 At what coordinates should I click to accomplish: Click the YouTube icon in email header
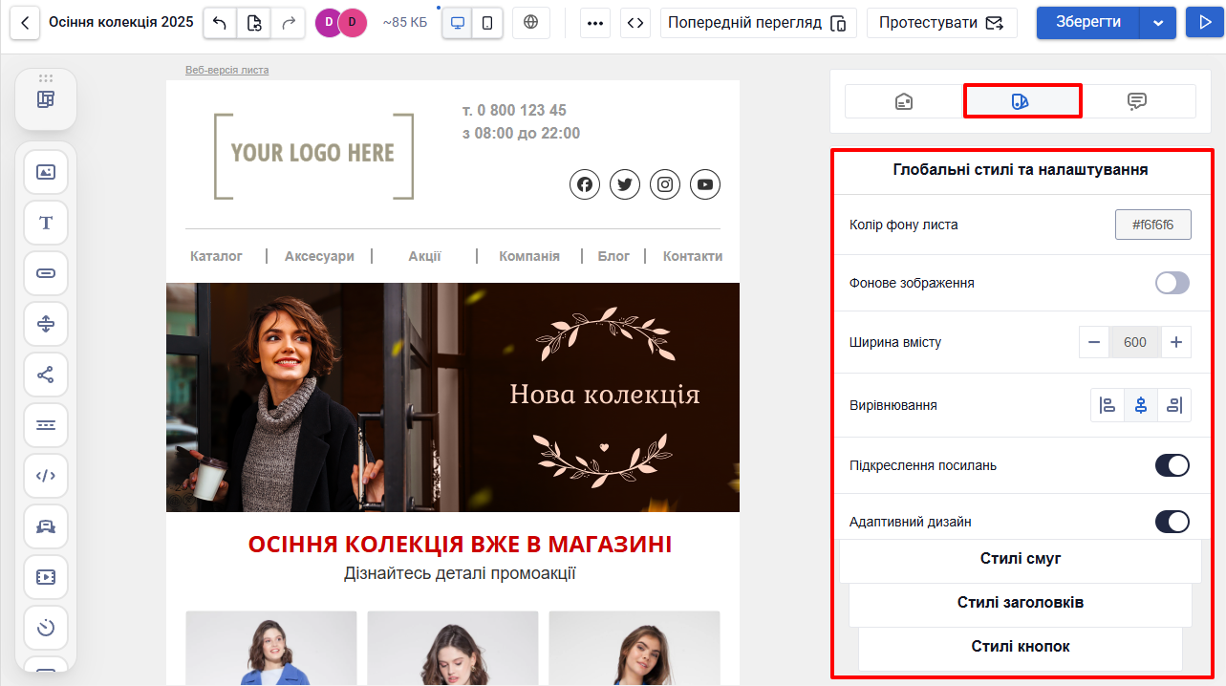705,184
